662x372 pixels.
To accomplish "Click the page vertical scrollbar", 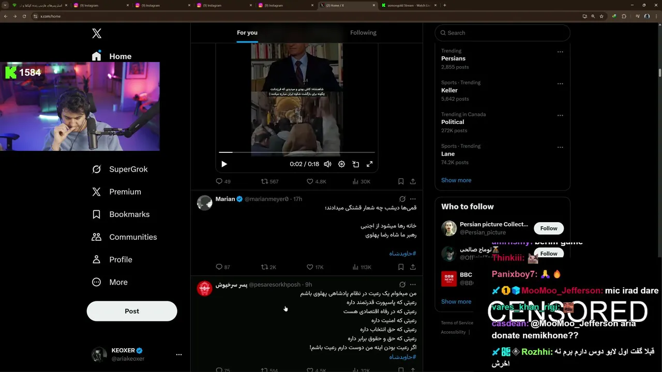I will click(660, 72).
